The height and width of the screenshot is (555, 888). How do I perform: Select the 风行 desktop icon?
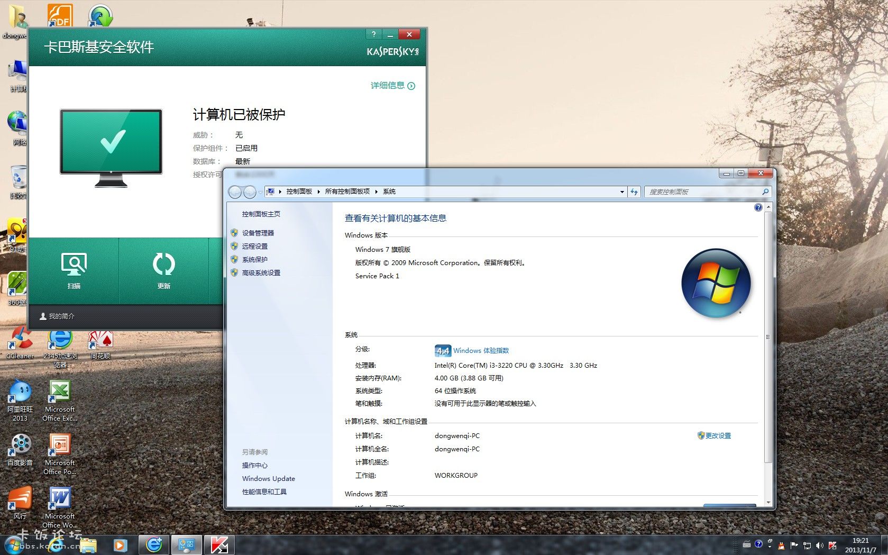(20, 503)
